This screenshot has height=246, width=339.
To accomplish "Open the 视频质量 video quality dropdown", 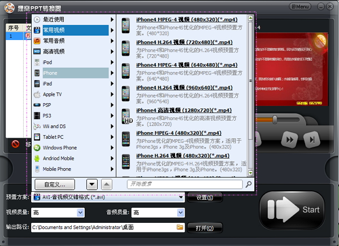I will [x=58, y=213].
